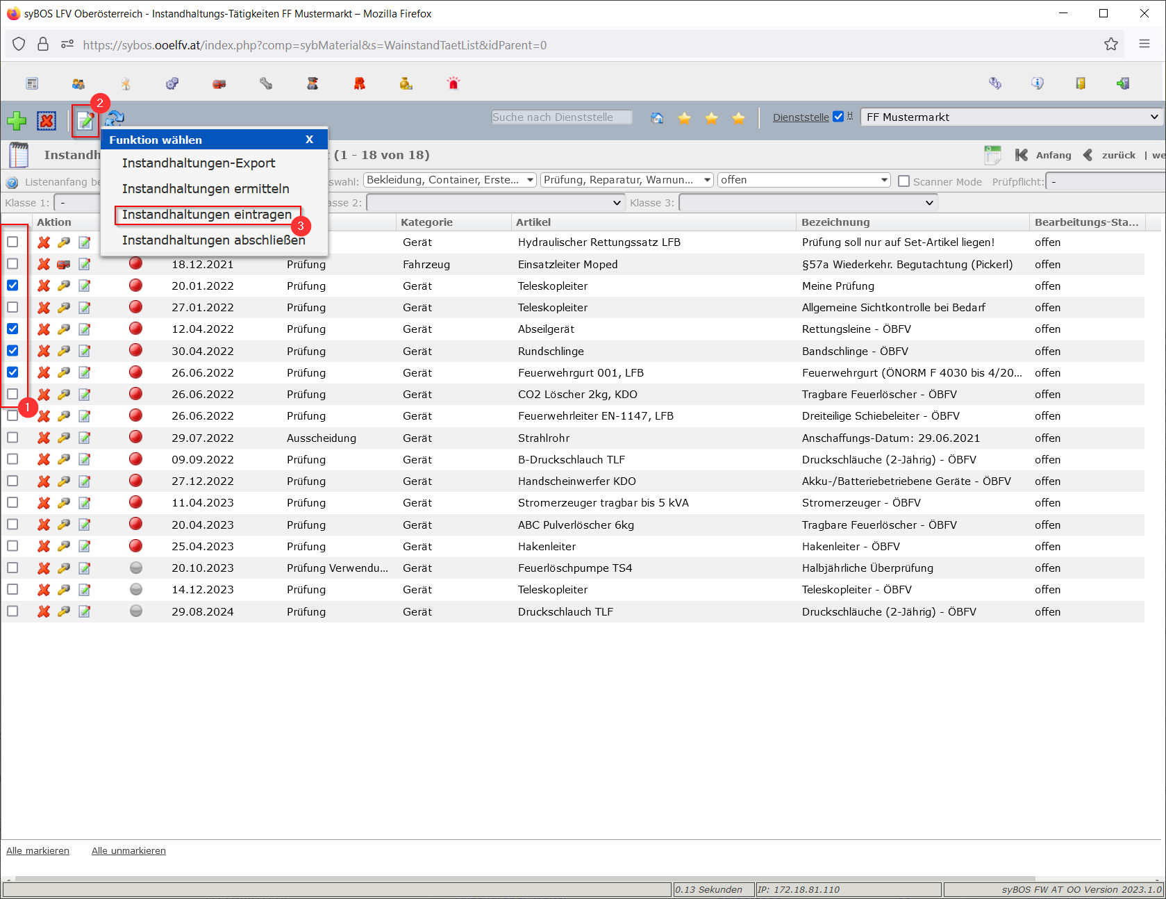Click vehicle icon in Einsatzleiter Moped row
The width and height of the screenshot is (1166, 899).
coord(64,264)
